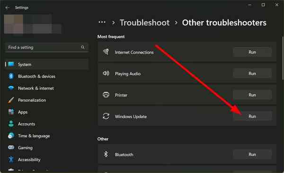This screenshot has height=173, width=284.
Task: Open Bluetooth & devices settings
Action: 47,76
